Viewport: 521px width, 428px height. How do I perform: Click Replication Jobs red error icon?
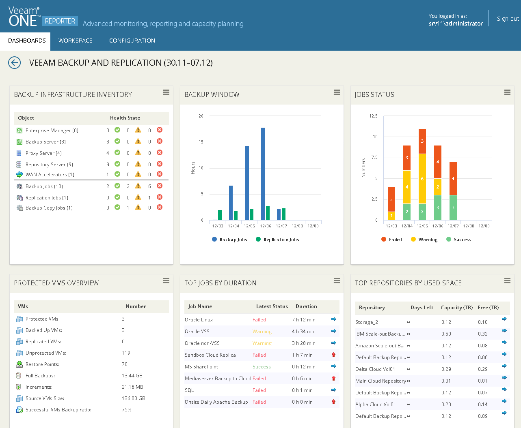coord(160,197)
